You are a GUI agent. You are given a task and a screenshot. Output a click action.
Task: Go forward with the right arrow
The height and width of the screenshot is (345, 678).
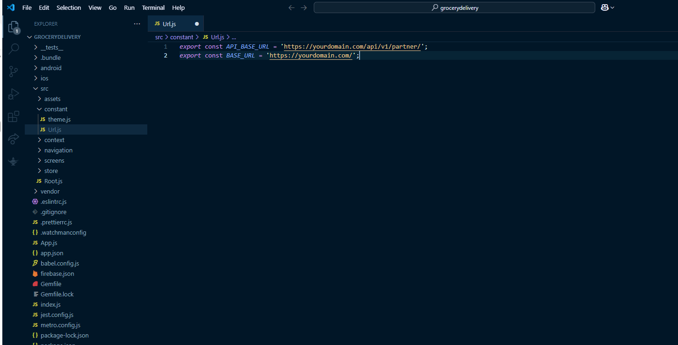[304, 7]
